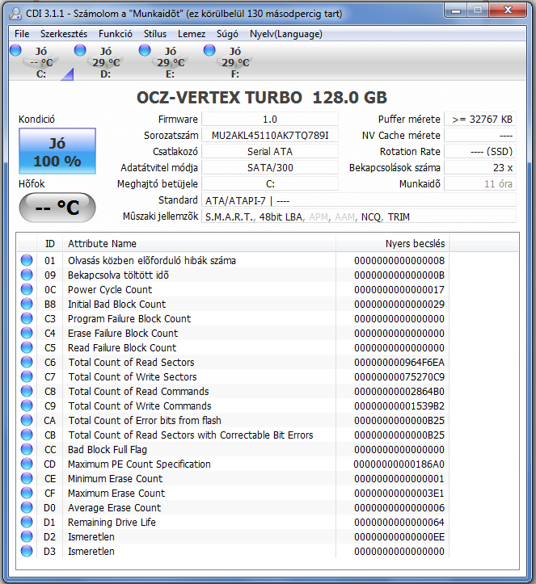Click status icon of Maximum PE Count Specification
536x584 pixels.
[27, 464]
